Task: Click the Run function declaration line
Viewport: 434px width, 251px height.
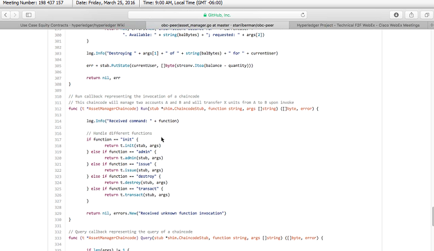Action: click(x=193, y=109)
